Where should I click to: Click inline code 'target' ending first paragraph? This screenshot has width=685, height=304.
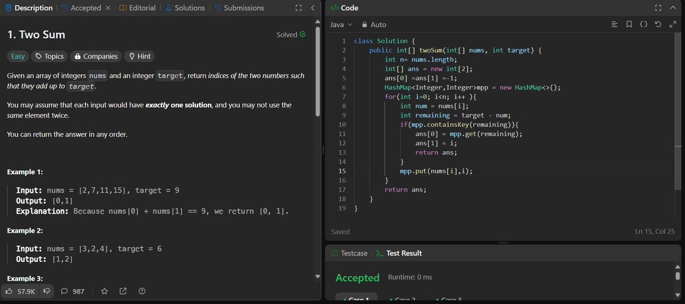[x=82, y=87]
